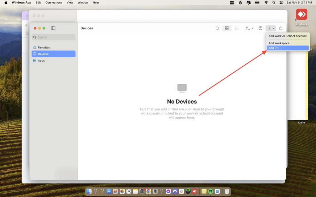Open Windows App from the Dock

(x=217, y=191)
